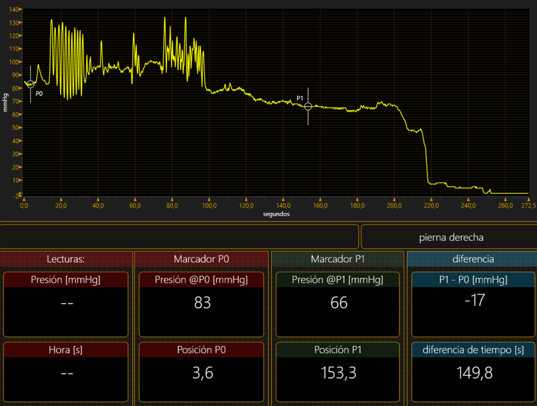Select the diferencia panel header

473,259
